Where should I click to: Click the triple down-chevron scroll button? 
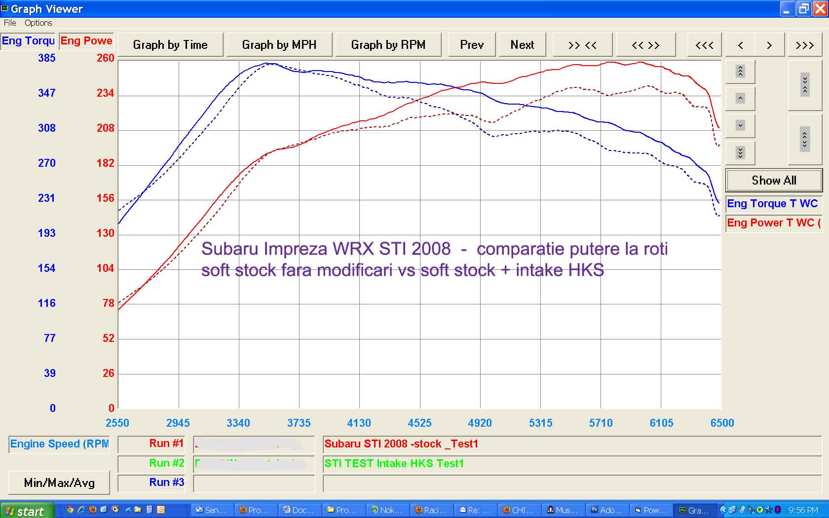point(740,152)
